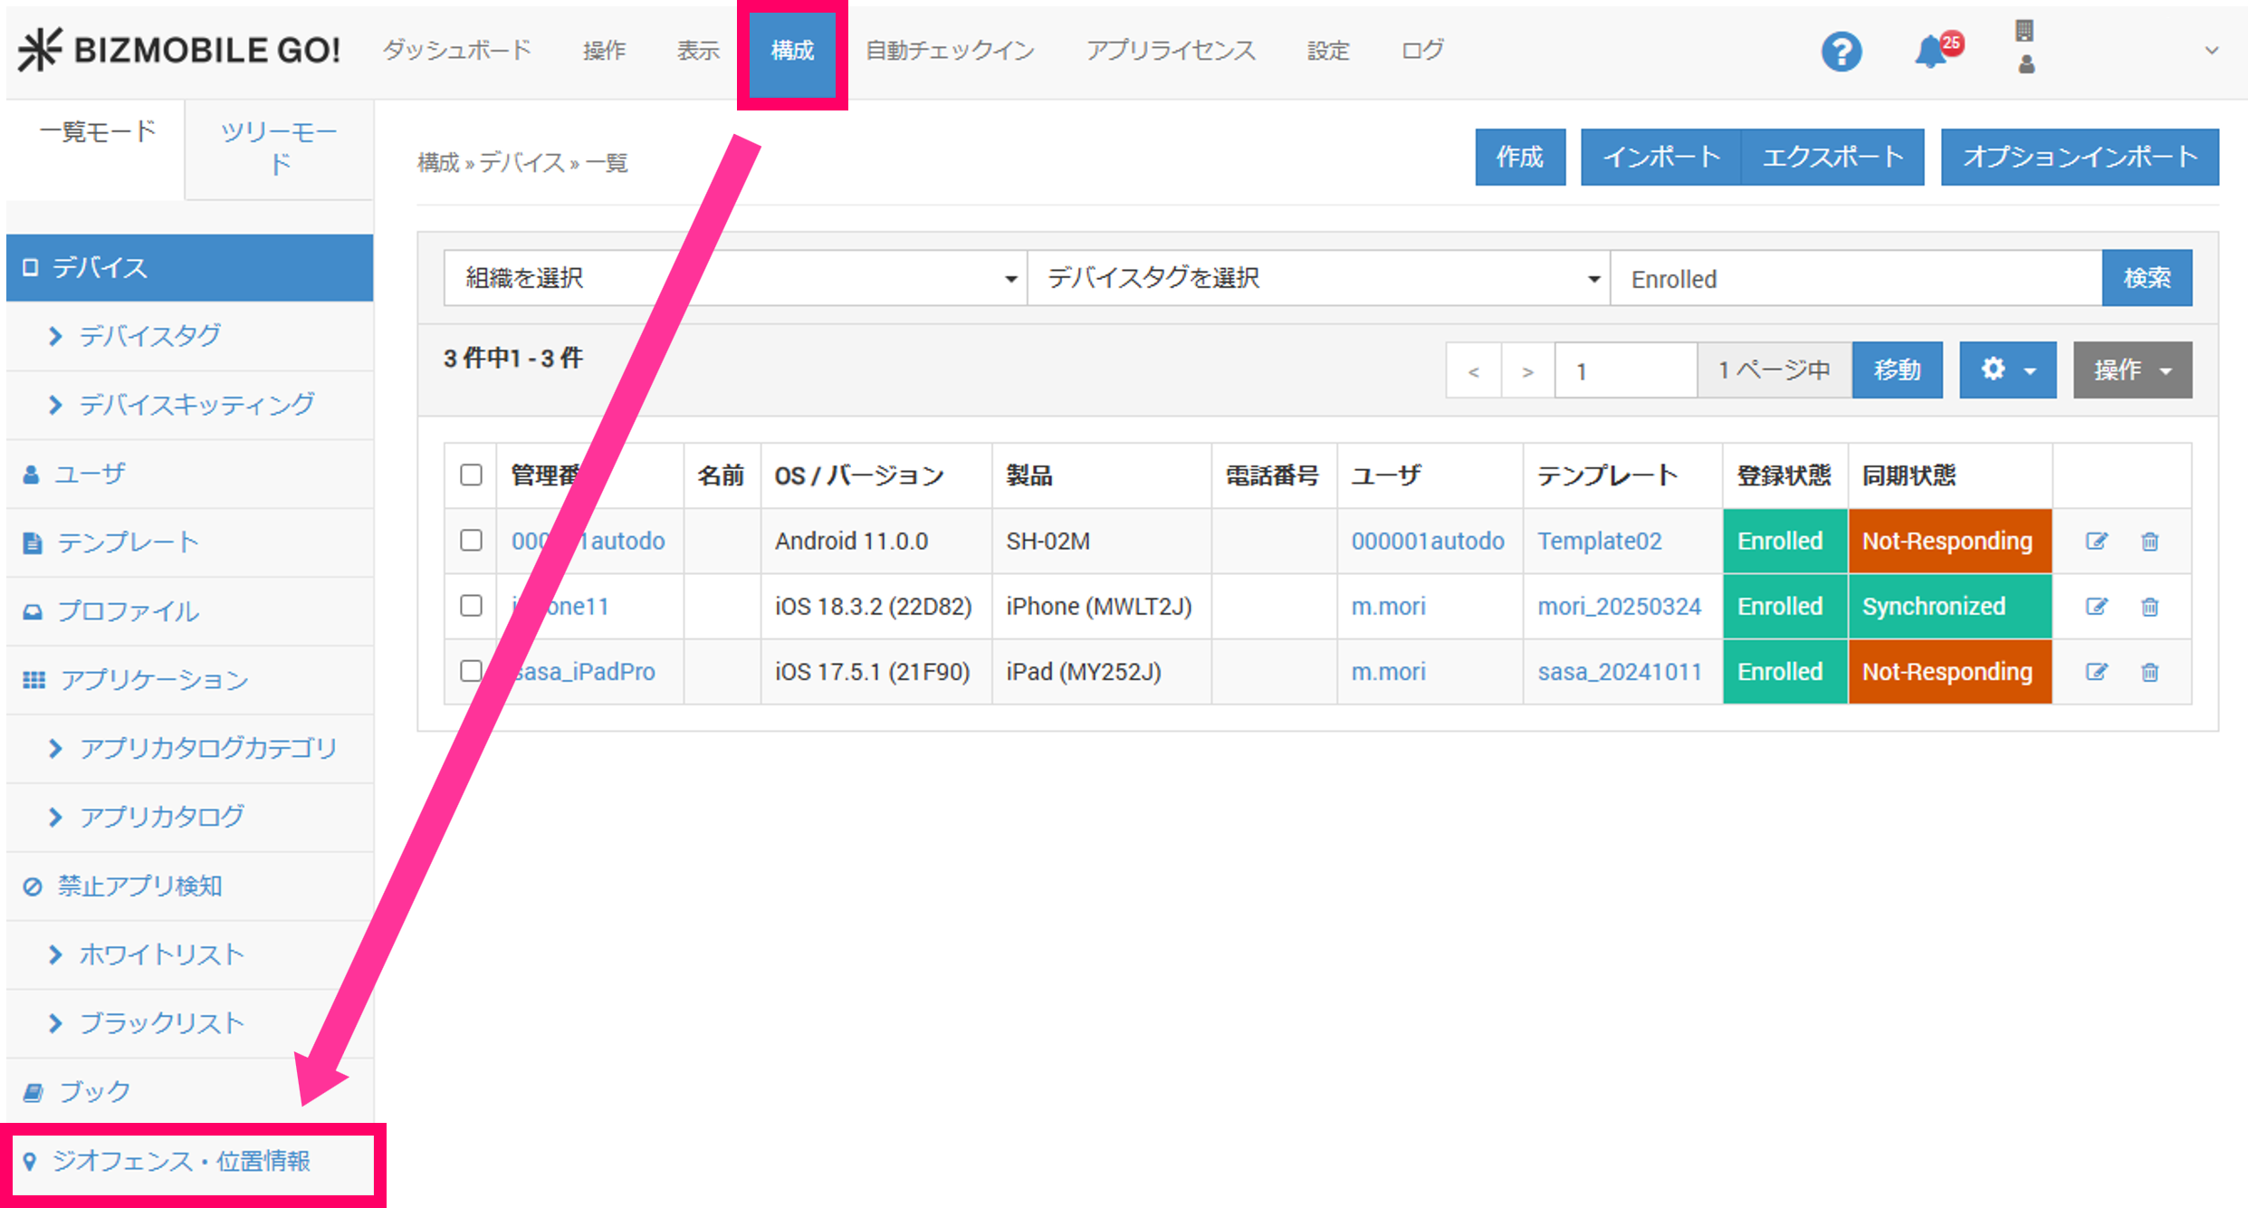Screen dimensions: 2248x1208
Task: Open the ダッシュボード menu
Action: pos(456,50)
